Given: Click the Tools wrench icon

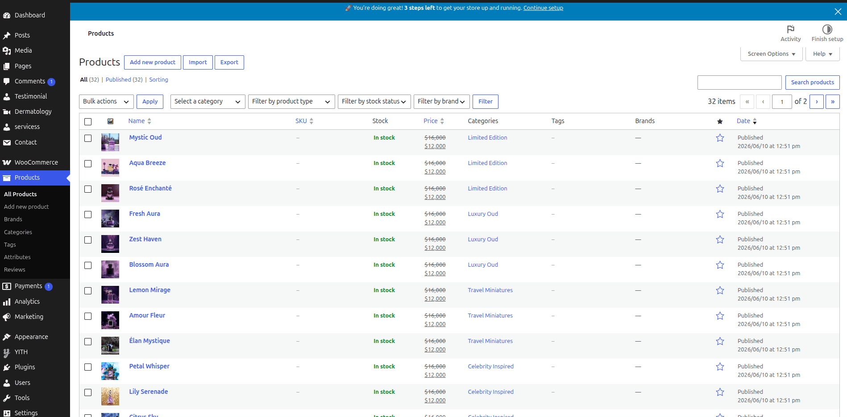Looking at the screenshot, I should (x=7, y=398).
